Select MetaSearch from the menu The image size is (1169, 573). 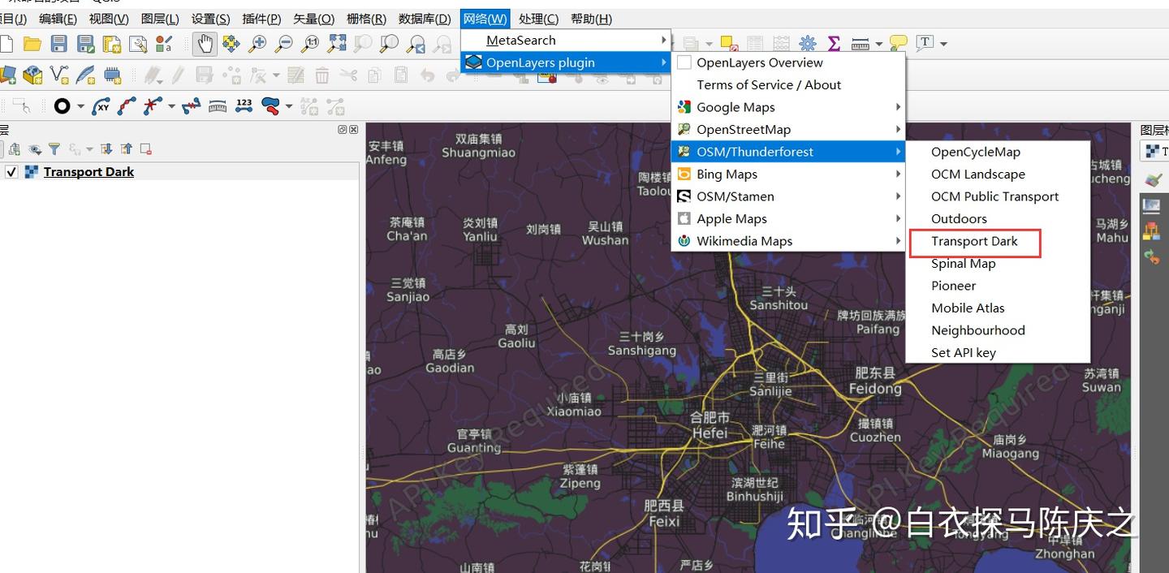click(x=520, y=40)
